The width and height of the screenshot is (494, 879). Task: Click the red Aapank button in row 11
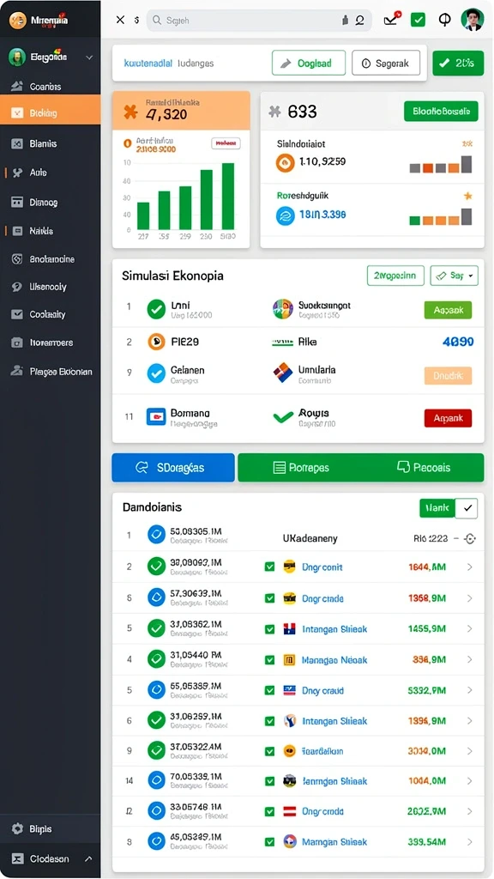tap(448, 418)
